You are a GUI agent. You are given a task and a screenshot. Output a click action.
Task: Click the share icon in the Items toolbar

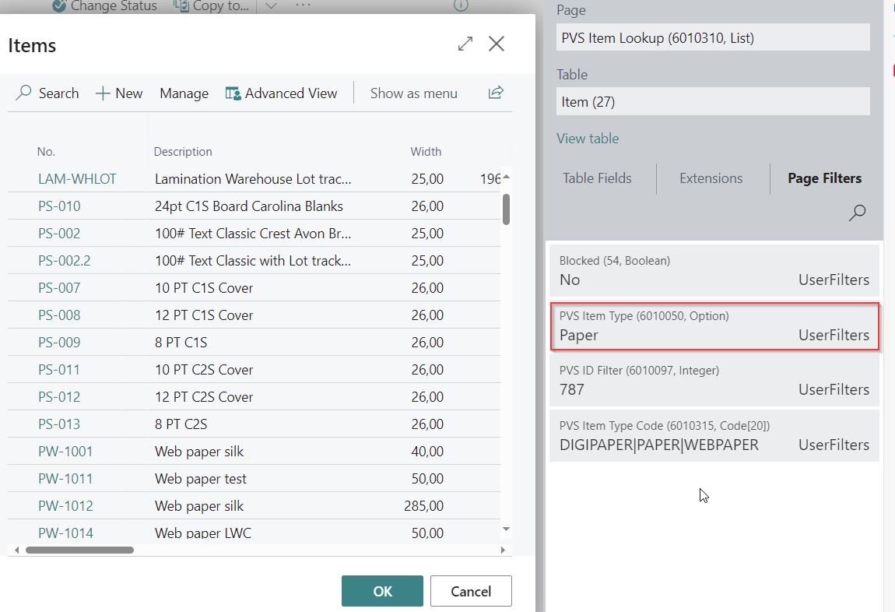point(496,93)
